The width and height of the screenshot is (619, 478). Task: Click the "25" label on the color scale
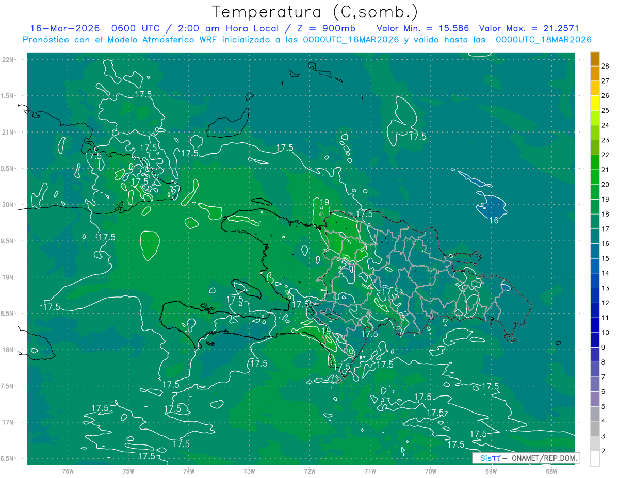pos(606,110)
